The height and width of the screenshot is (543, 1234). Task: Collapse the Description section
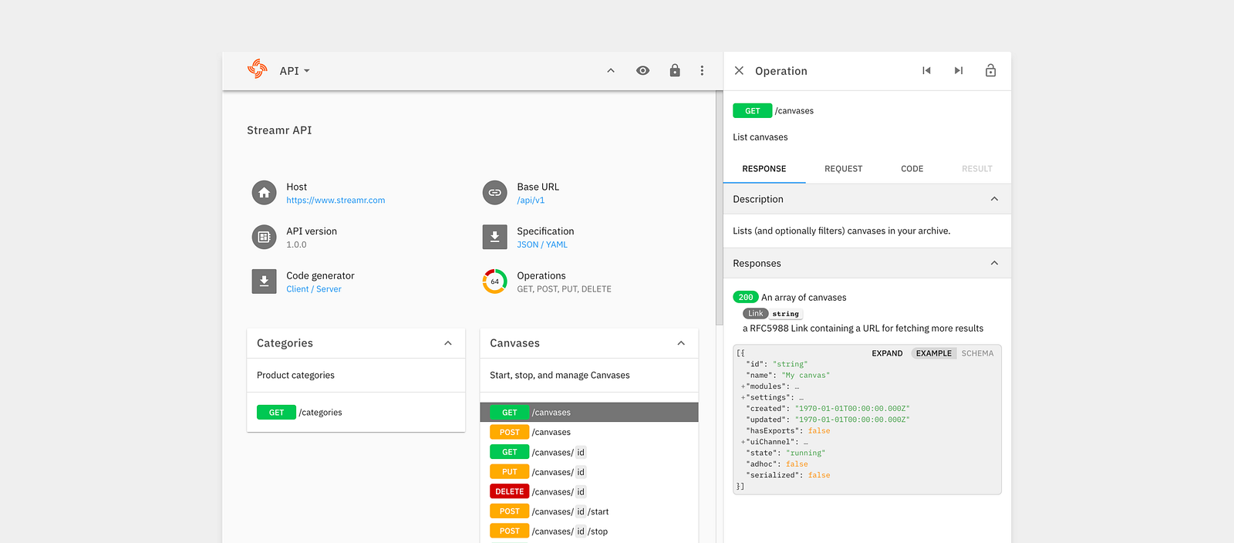tap(994, 199)
